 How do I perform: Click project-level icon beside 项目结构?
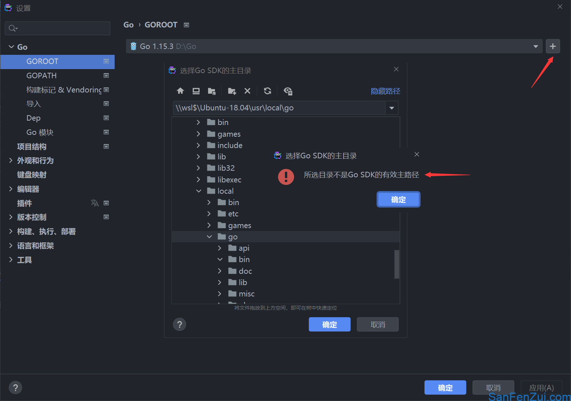pos(106,147)
